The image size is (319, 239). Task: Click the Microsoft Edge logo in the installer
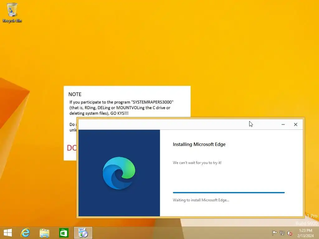click(119, 173)
